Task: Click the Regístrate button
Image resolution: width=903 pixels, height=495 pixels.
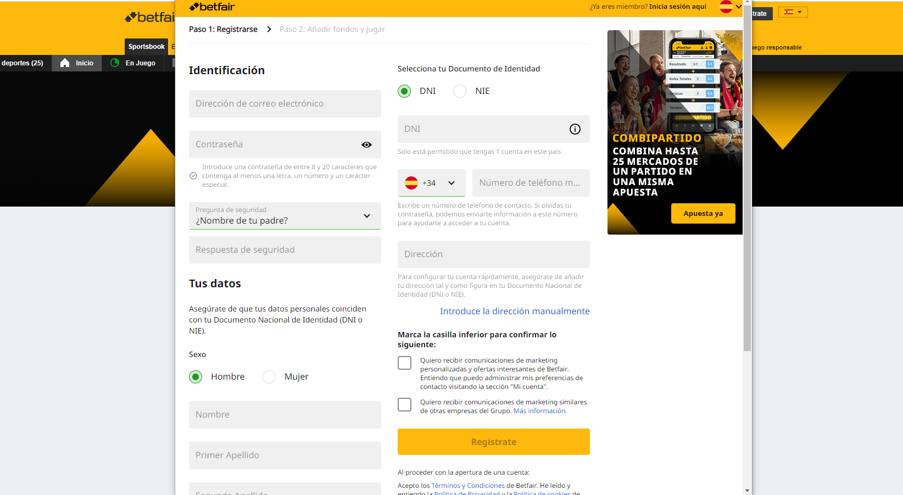Action: tap(494, 442)
